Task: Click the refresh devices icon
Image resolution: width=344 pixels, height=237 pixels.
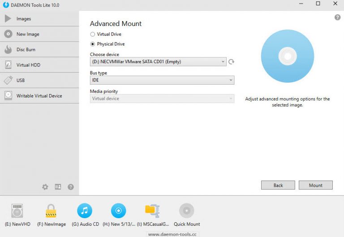Action: 231,62
